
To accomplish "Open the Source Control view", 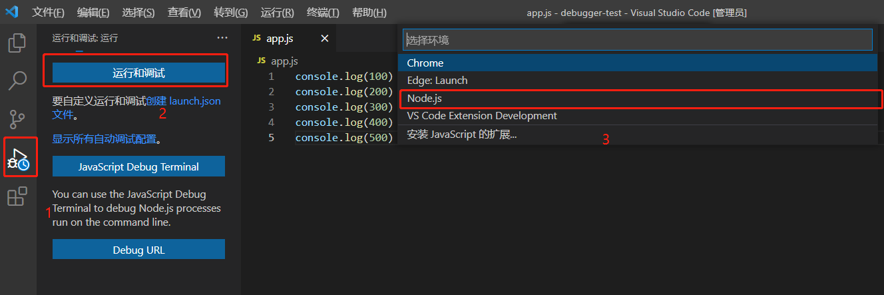I will point(17,119).
